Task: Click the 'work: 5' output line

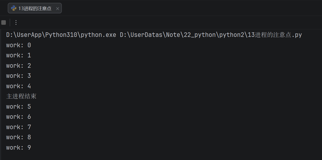Action: tap(19, 107)
